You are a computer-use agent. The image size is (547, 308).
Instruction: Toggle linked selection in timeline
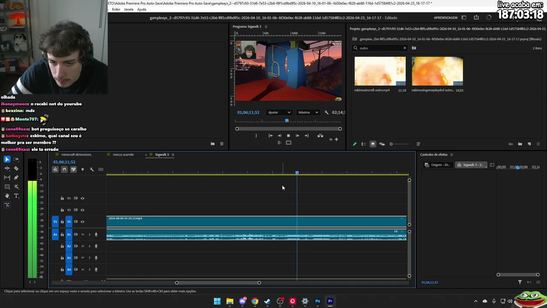(x=74, y=169)
